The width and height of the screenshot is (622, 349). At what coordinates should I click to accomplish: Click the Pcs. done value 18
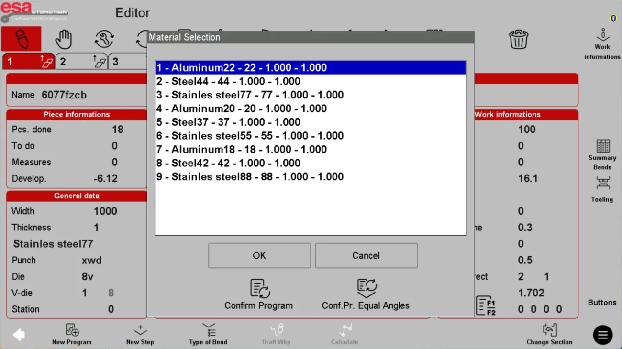[118, 130]
